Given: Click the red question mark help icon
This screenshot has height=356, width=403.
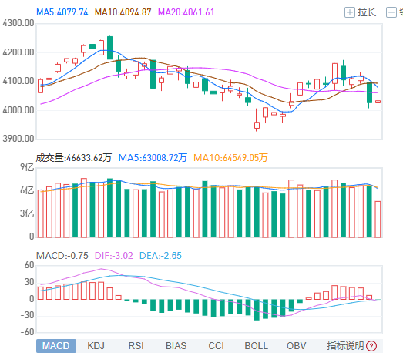Looking at the screenshot, I should (x=371, y=346).
